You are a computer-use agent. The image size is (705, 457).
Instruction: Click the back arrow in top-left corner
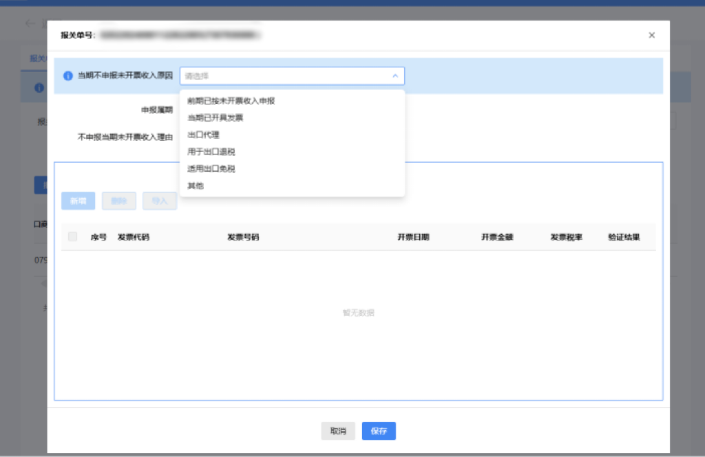pos(29,23)
